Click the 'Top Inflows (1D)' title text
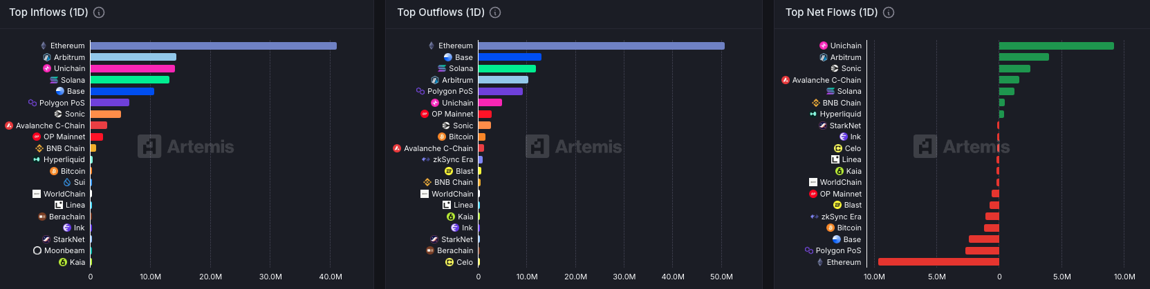1150x289 pixels. point(48,12)
